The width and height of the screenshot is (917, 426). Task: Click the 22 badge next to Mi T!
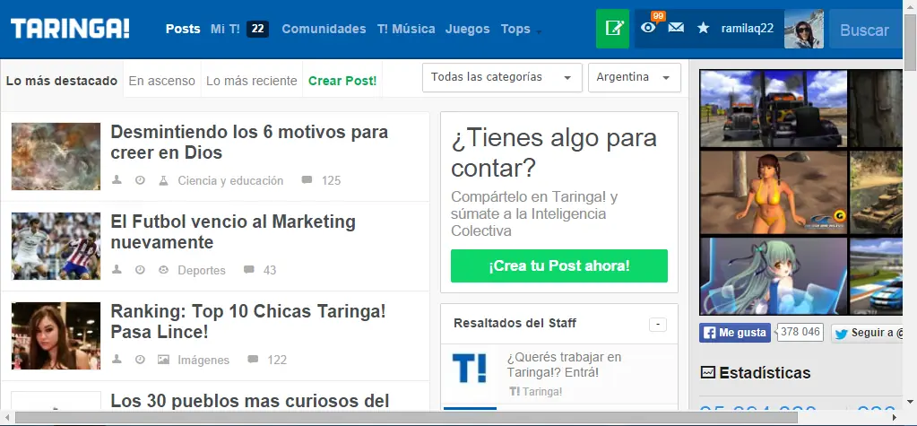tap(257, 29)
